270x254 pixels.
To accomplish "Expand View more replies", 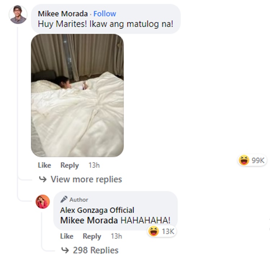I will (x=86, y=179).
